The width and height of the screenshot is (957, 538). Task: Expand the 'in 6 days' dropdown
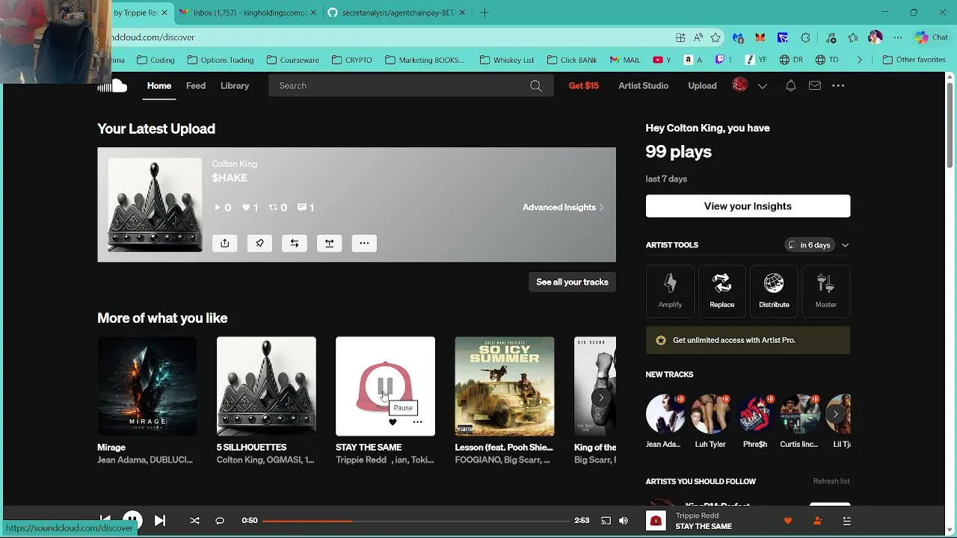[845, 245]
